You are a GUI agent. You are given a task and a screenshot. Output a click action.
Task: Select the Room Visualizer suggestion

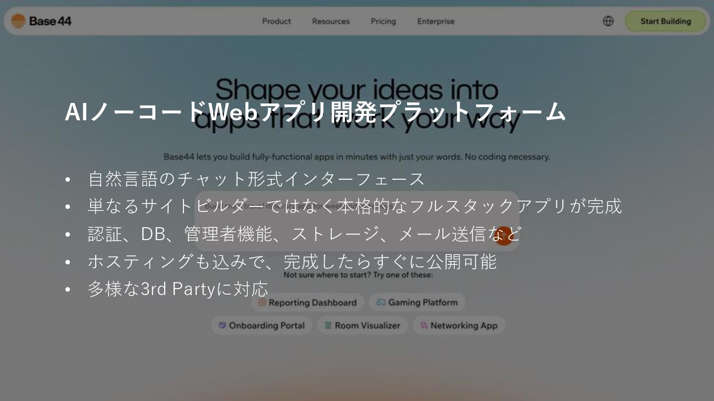pos(362,325)
